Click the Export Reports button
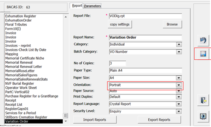The image size is (211, 127). click(159, 120)
